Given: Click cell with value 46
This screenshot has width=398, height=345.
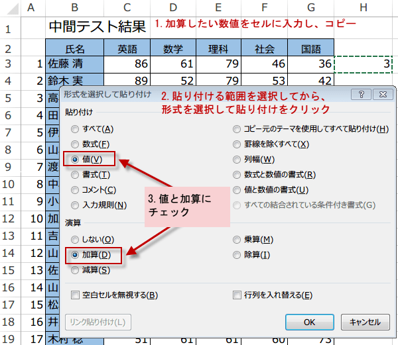Looking at the screenshot, I should click(264, 64).
